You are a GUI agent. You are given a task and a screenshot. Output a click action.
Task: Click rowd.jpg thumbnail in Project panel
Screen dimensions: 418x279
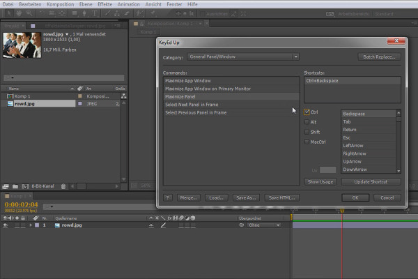pos(22,45)
